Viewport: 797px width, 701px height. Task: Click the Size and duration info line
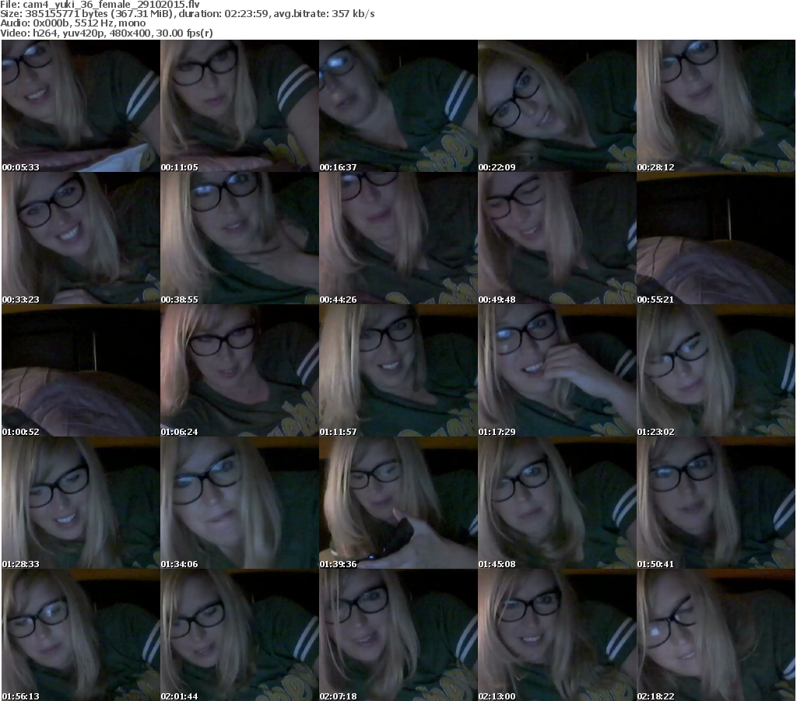[188, 14]
